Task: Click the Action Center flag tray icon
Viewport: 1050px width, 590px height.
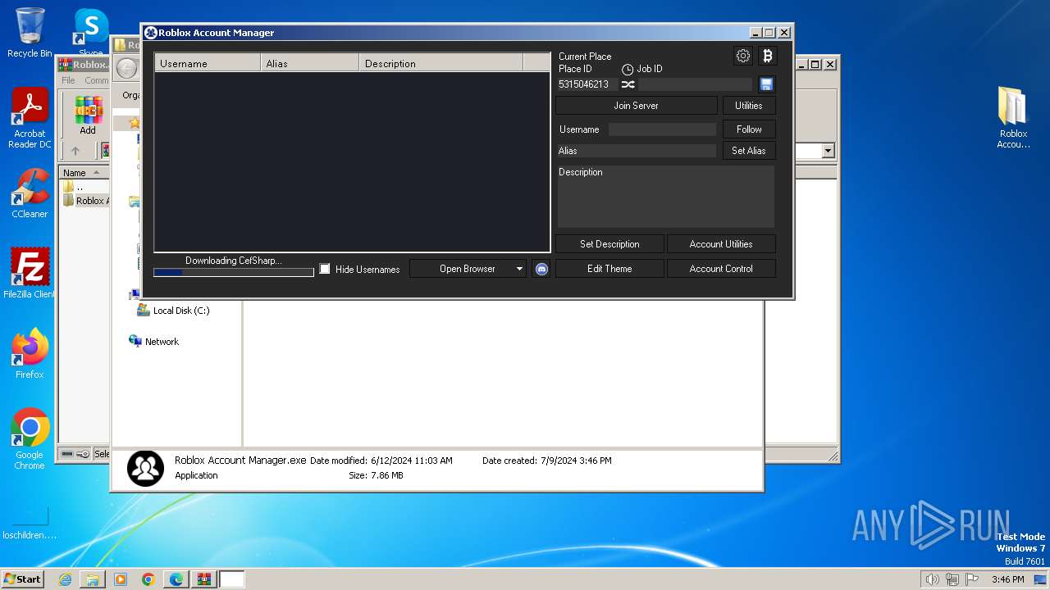Action: tap(972, 579)
